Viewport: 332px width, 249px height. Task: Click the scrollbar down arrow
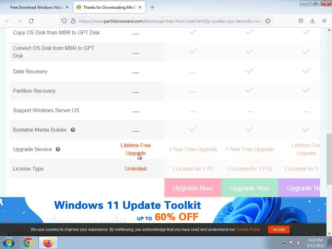pos(329,233)
